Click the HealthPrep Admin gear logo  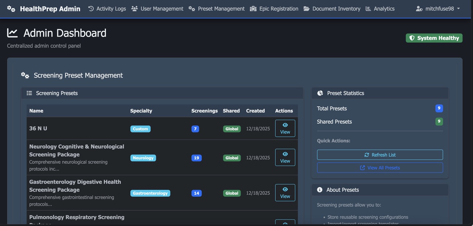11,8
